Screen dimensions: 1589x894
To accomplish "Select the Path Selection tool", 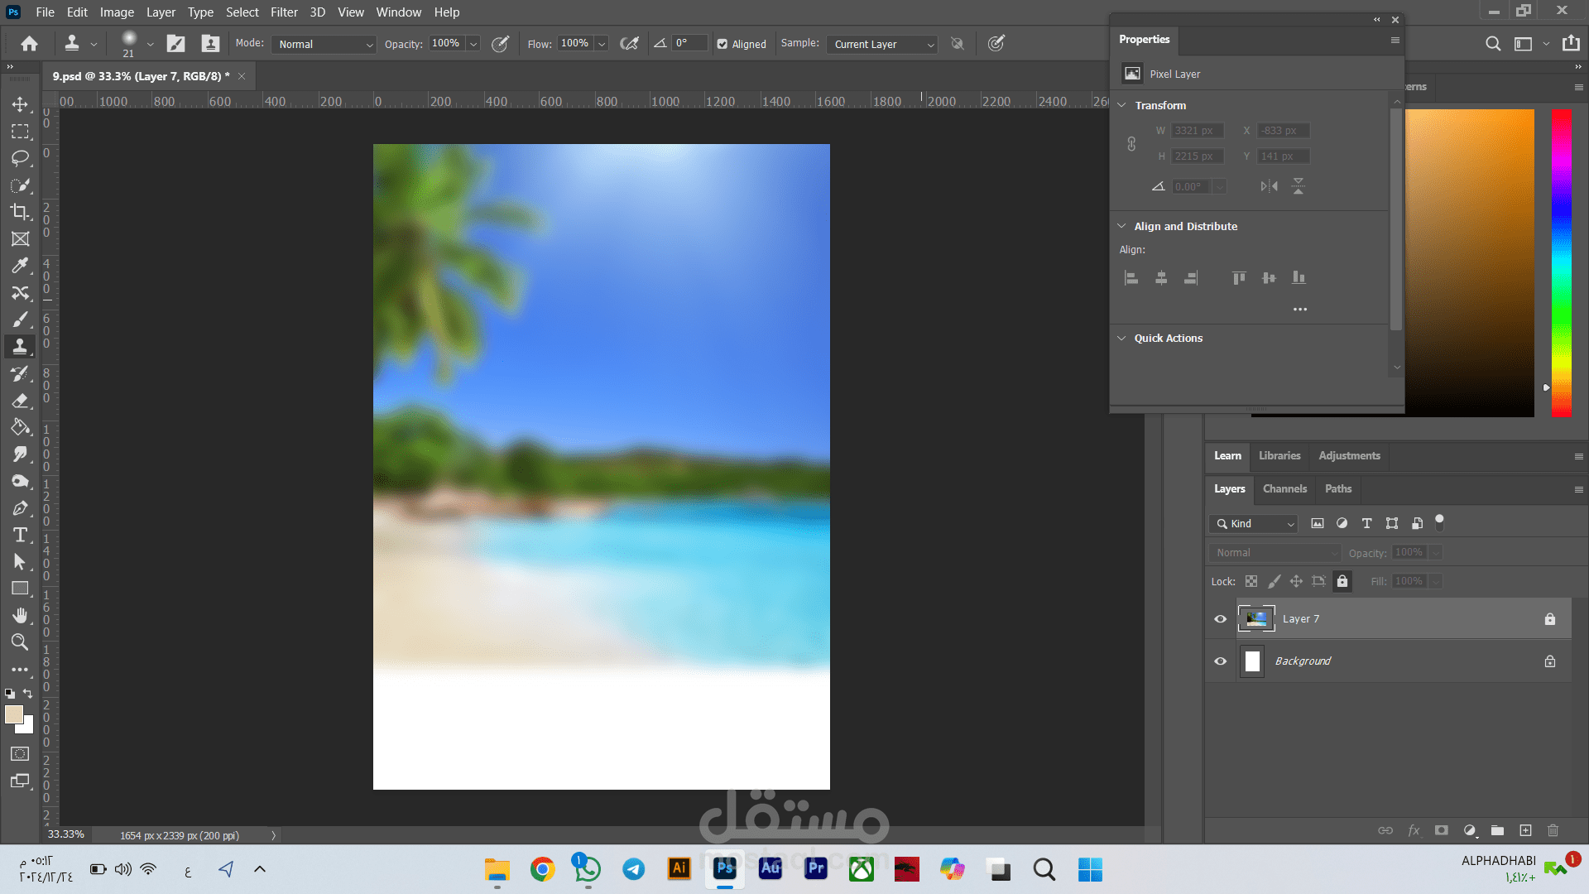I will pos(20,562).
